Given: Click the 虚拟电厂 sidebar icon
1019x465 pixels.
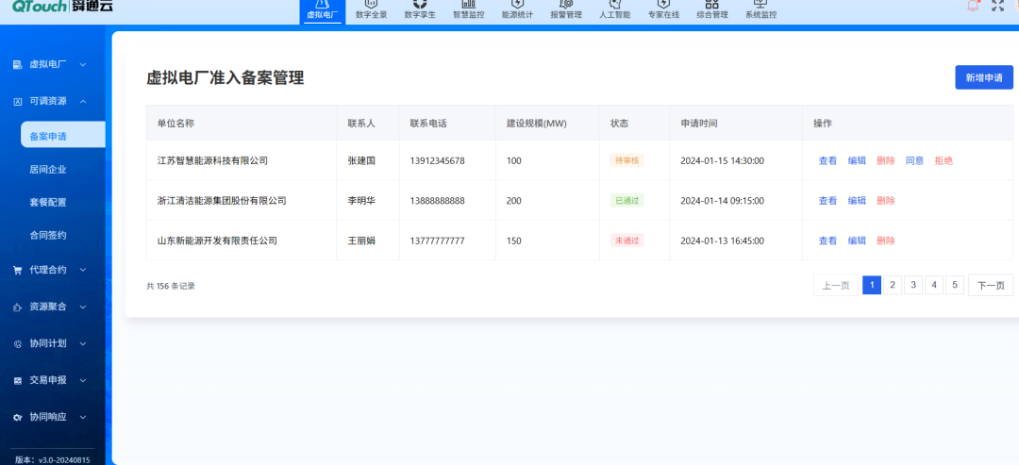Looking at the screenshot, I should pos(18,64).
